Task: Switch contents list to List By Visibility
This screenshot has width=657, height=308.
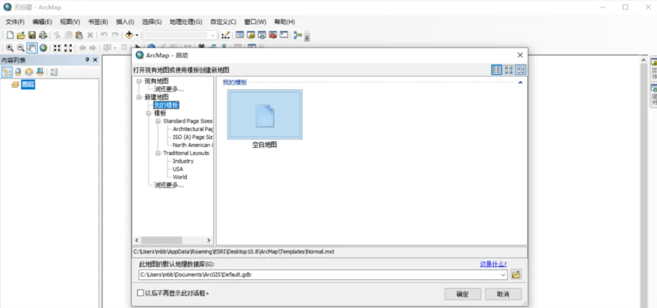Action: pyautogui.click(x=29, y=72)
